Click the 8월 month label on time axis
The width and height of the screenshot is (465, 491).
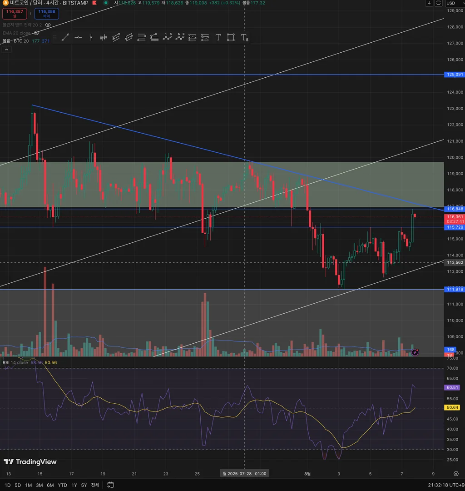[307, 474]
